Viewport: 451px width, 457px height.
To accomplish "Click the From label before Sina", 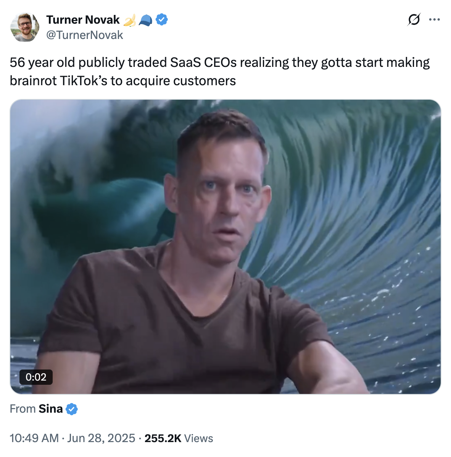I will tap(23, 408).
